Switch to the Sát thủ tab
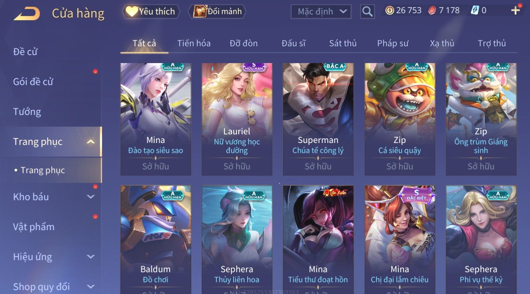530x294 pixels. pyautogui.click(x=343, y=43)
